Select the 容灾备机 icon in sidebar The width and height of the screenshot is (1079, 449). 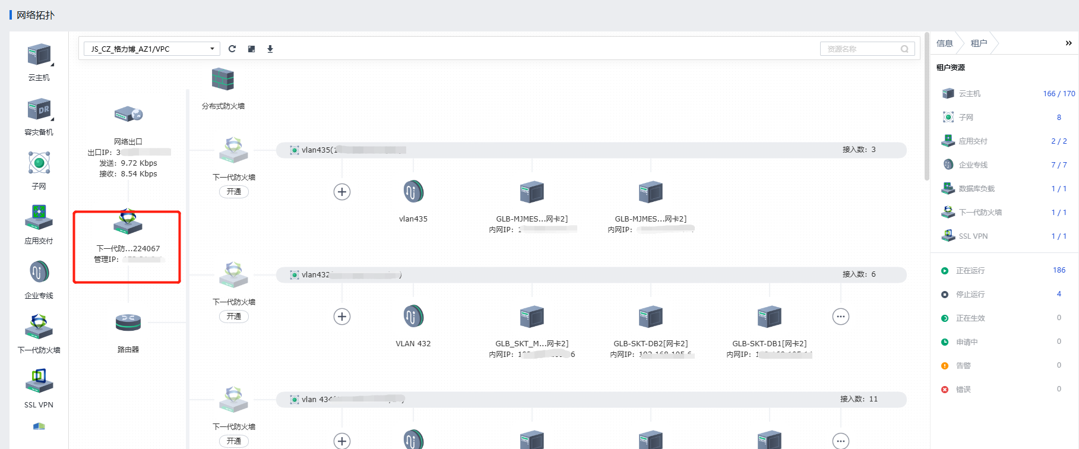(x=39, y=110)
